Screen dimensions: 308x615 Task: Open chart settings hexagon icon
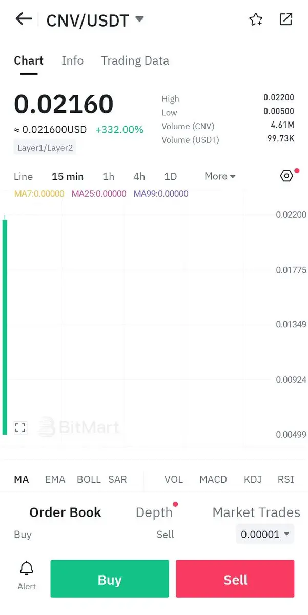pyautogui.click(x=286, y=176)
